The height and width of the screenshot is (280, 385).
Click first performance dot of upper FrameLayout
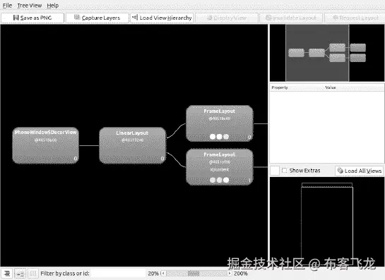click(213, 137)
